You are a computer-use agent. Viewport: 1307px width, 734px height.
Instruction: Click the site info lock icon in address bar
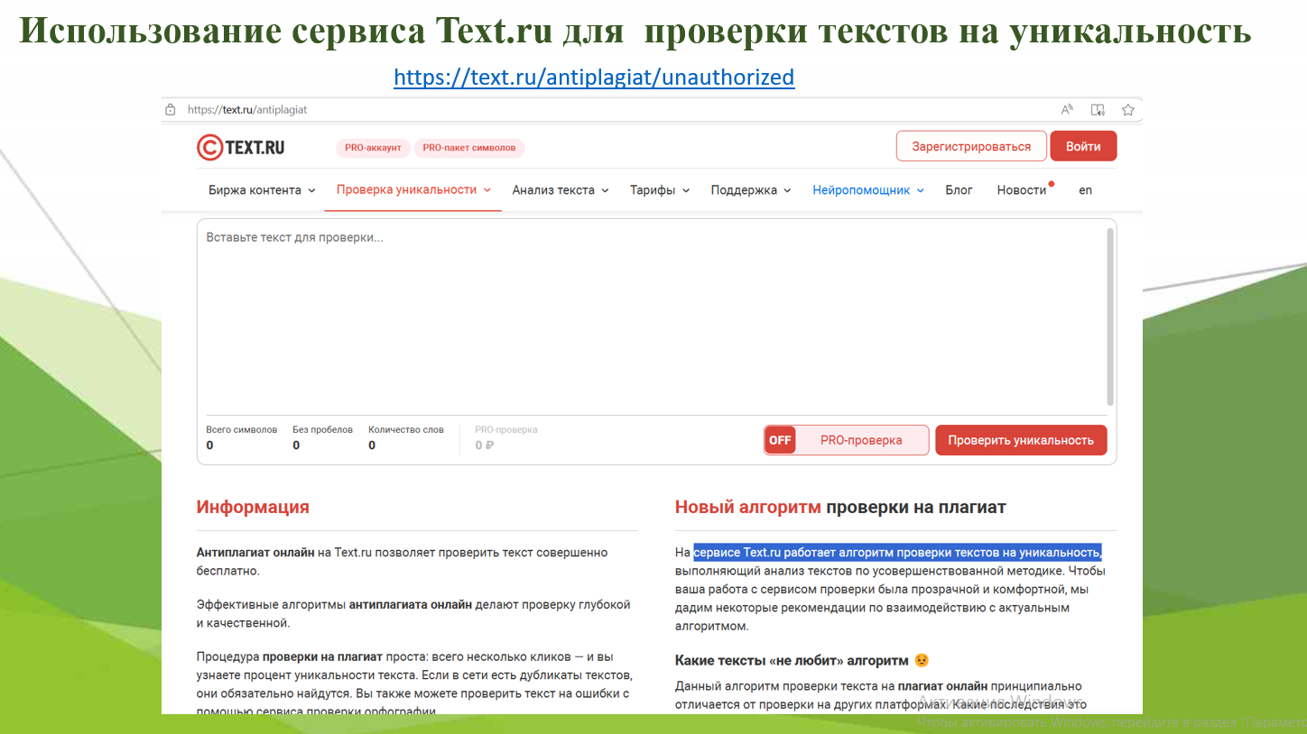click(x=171, y=110)
